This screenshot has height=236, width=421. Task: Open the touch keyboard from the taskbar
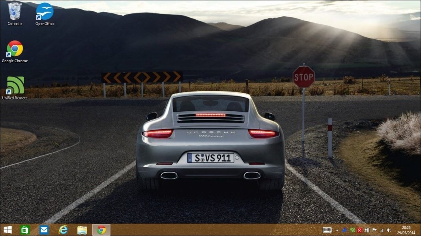327,230
